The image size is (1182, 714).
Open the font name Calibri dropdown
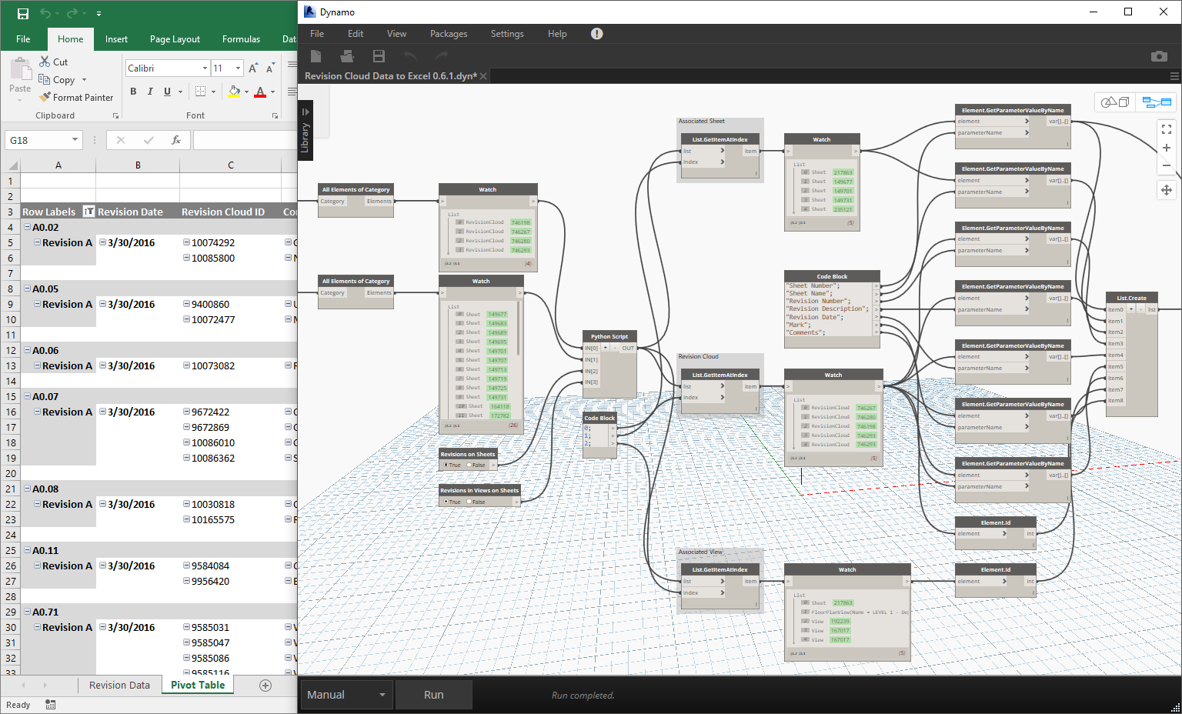(x=205, y=68)
